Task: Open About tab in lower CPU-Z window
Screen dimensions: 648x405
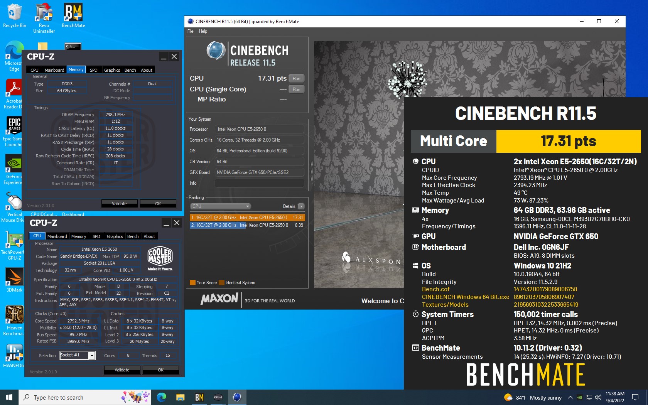Action: coord(149,236)
